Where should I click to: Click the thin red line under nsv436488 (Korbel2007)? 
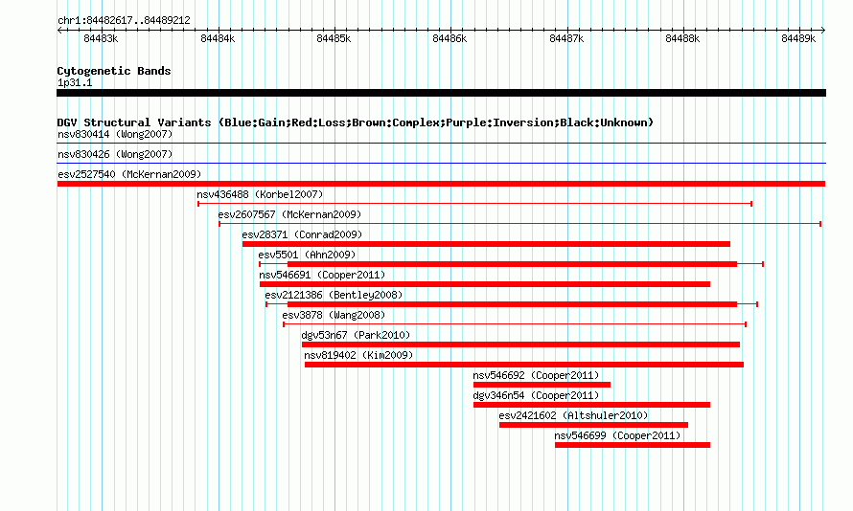pyautogui.click(x=475, y=204)
